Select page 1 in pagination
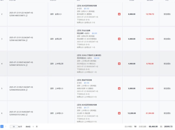Viewport: 175px width, 130px height. 2,126
